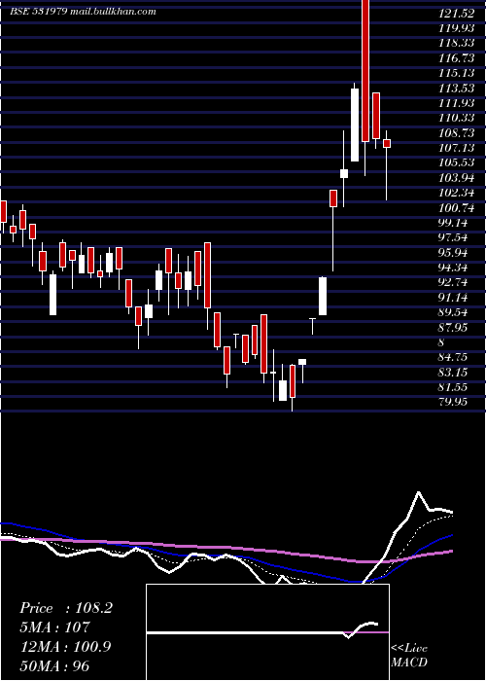Click the last small red candlestick on the right
The width and height of the screenshot is (486, 681).
[x=387, y=143]
